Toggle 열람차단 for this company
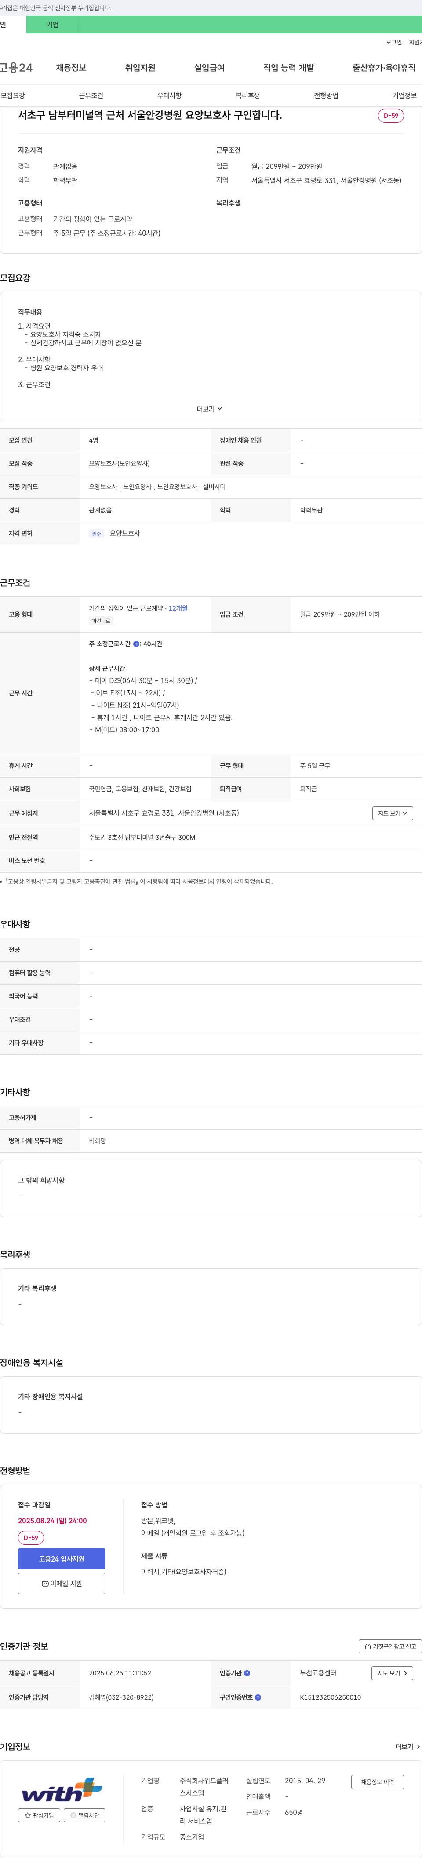 [x=85, y=1815]
